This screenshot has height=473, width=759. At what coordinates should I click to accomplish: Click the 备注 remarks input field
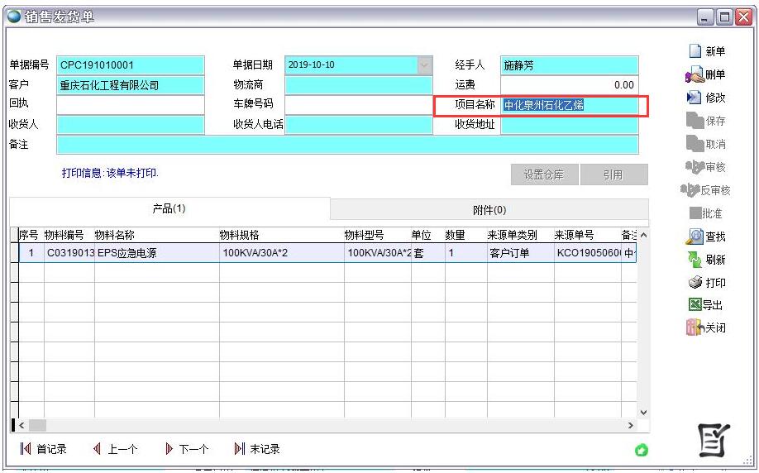tap(347, 145)
